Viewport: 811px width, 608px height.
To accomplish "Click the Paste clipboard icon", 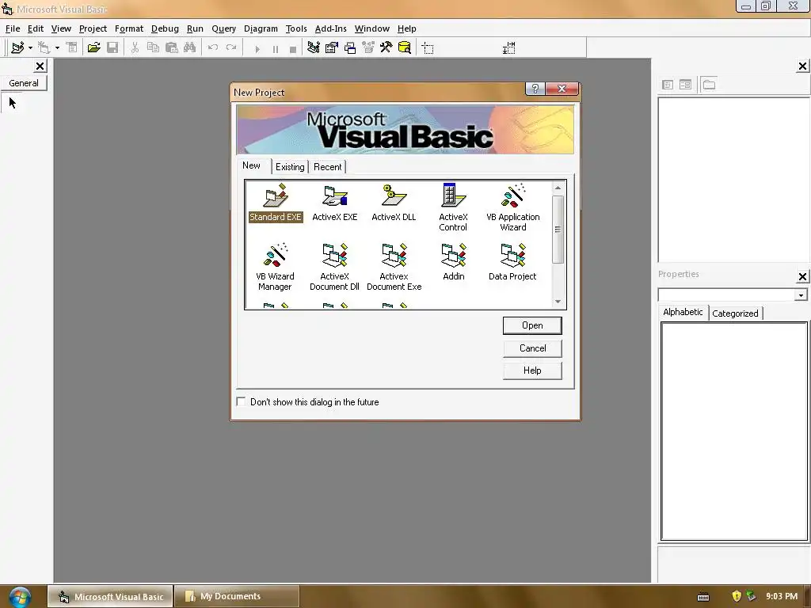I will point(172,47).
